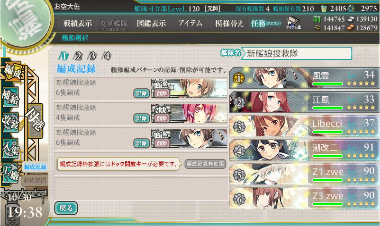Click 編成記録枠拡張 expansion button

(x=205, y=164)
